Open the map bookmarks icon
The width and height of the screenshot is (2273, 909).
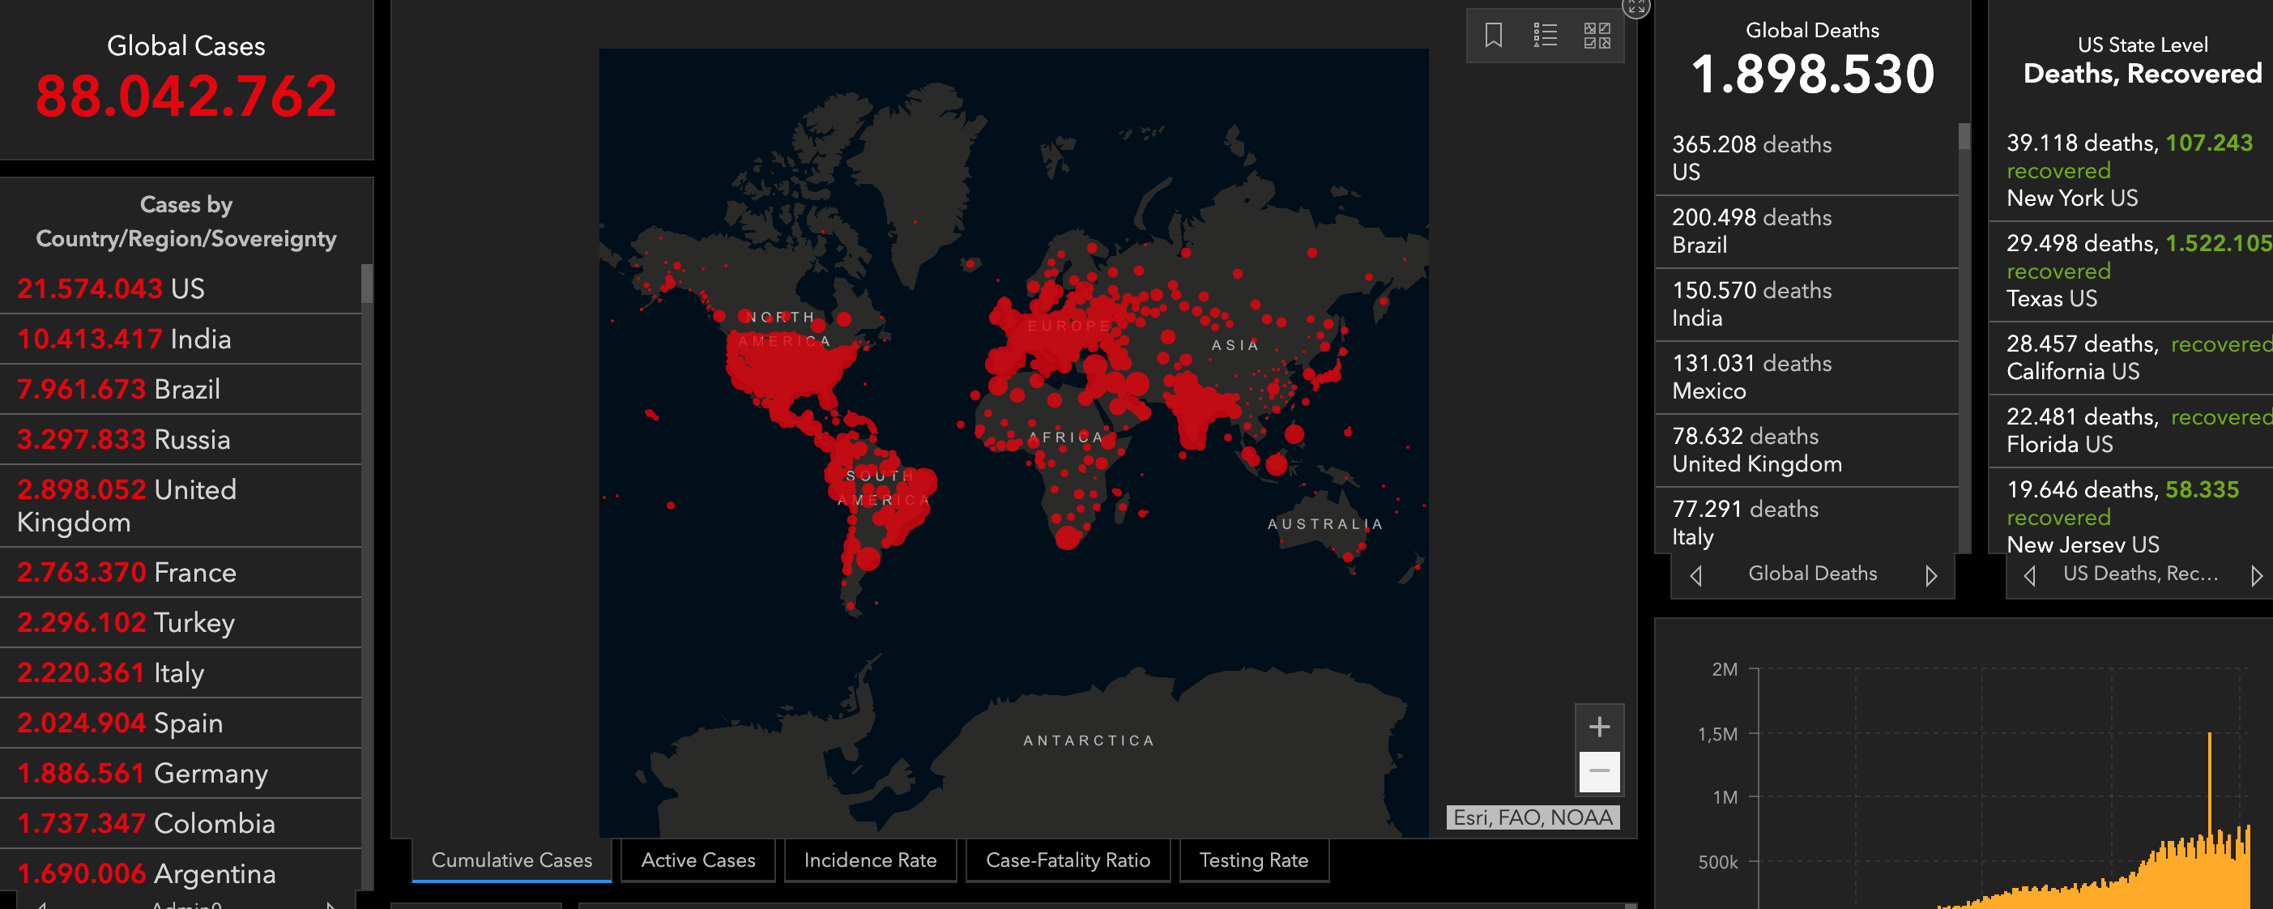point(1493,36)
